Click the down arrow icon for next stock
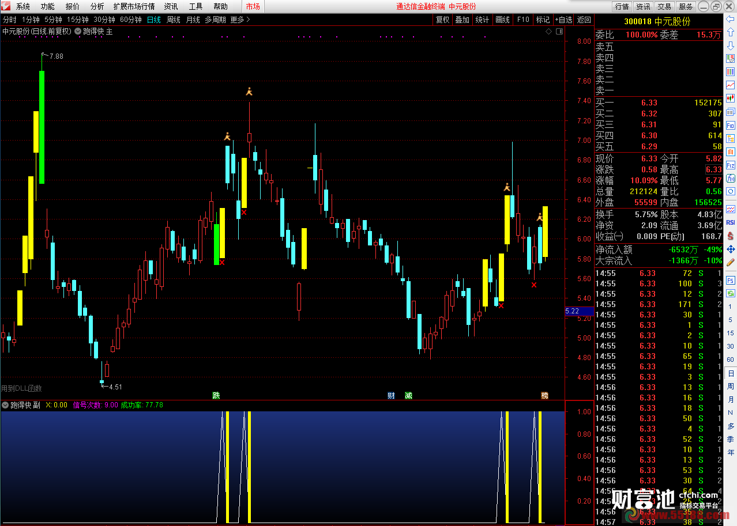This screenshot has width=737, height=526. point(730,46)
